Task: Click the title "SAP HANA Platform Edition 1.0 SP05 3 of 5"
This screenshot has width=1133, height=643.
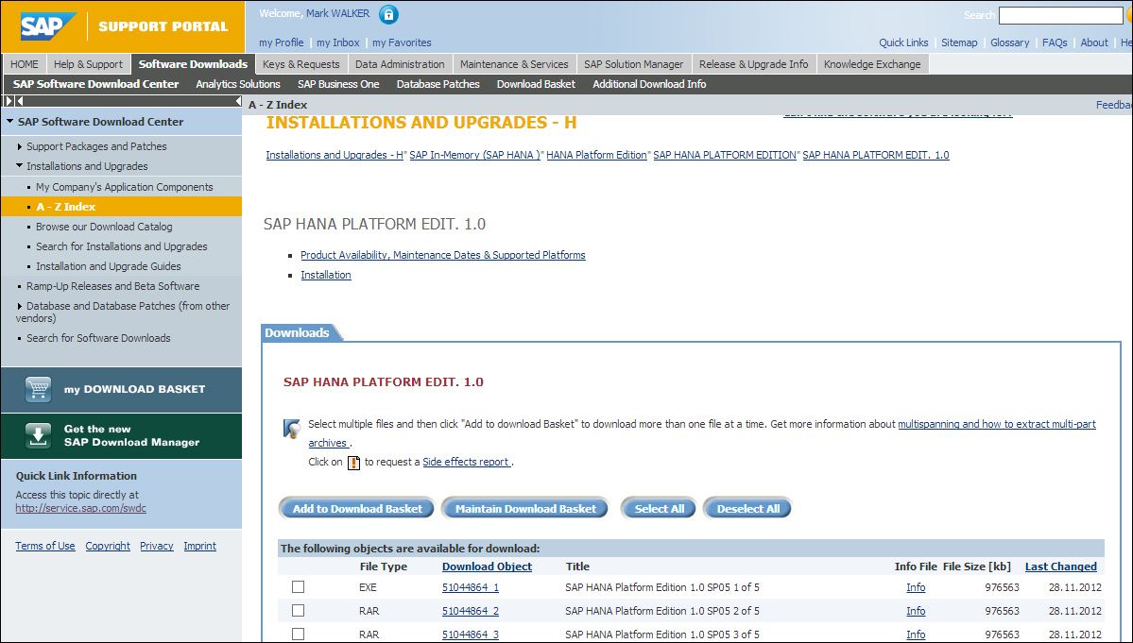Action: point(661,635)
